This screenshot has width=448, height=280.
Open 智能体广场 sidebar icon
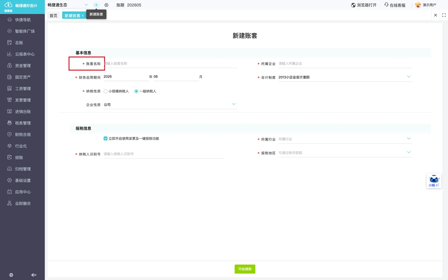tap(10, 31)
